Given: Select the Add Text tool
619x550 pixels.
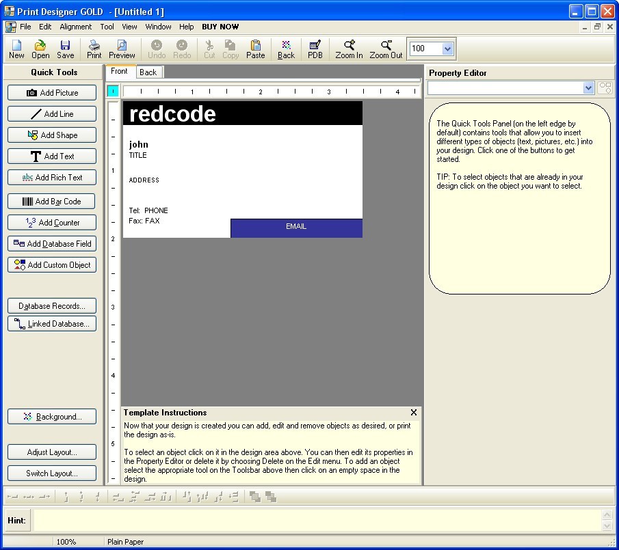Looking at the screenshot, I should [51, 156].
